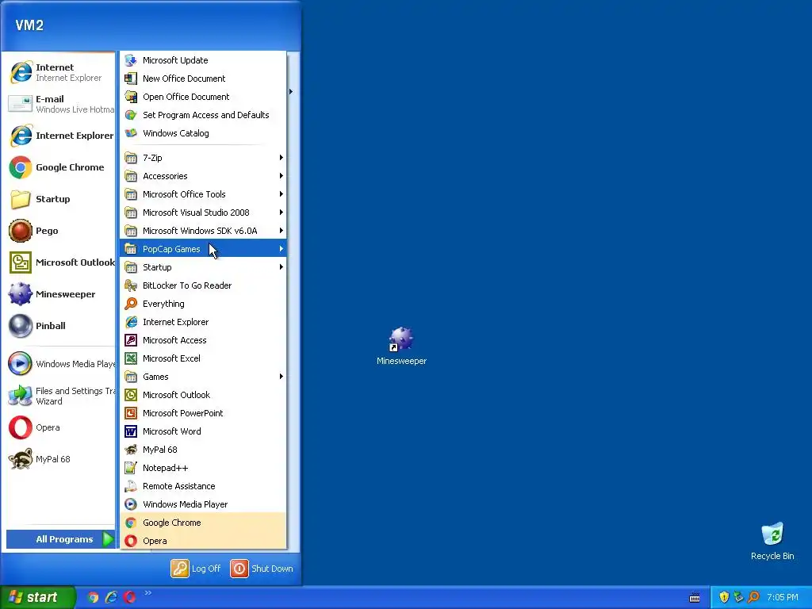Viewport: 812px width, 609px height.
Task: Expand the Games submenu arrow
Action: coord(282,377)
